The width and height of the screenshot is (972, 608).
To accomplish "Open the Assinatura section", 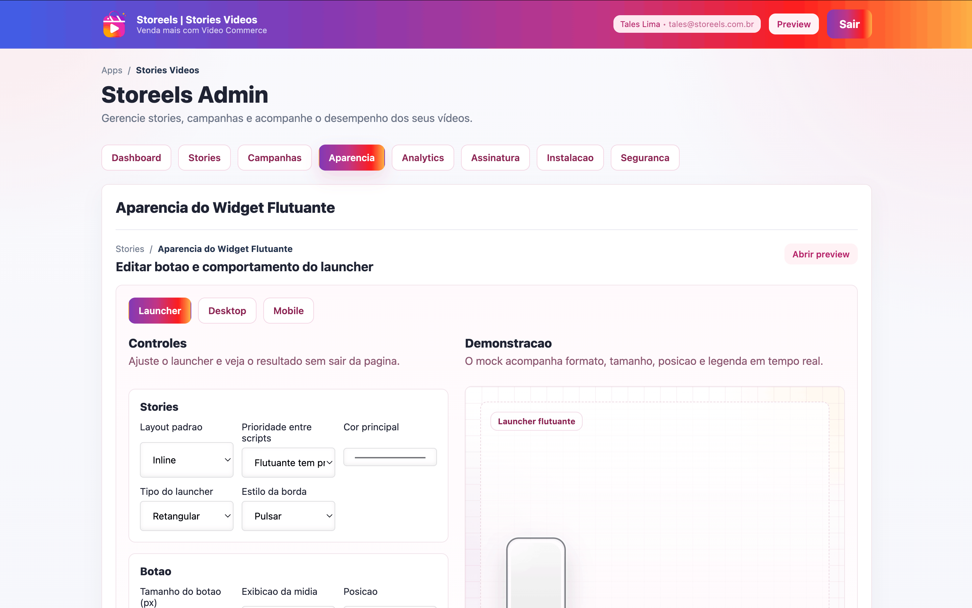I will coord(495,158).
